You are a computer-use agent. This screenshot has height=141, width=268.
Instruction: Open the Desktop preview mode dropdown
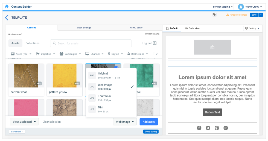tap(252, 28)
